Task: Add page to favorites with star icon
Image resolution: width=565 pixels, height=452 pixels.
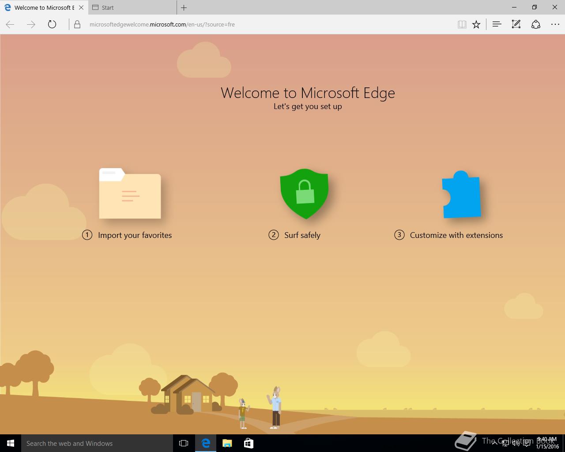Action: (x=476, y=25)
